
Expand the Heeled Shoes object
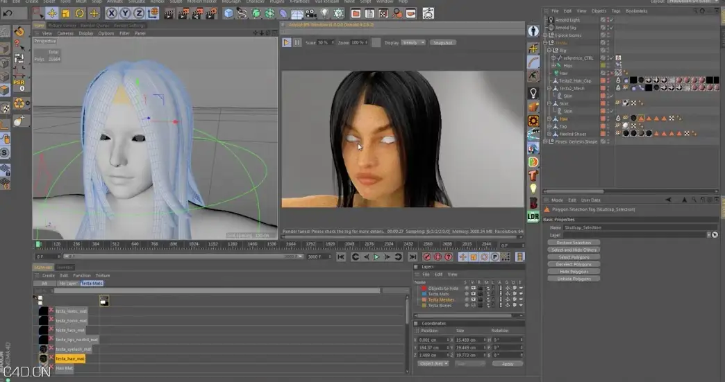(549, 134)
